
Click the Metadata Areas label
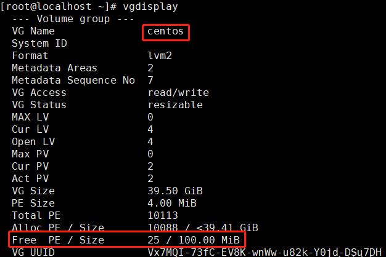point(54,68)
